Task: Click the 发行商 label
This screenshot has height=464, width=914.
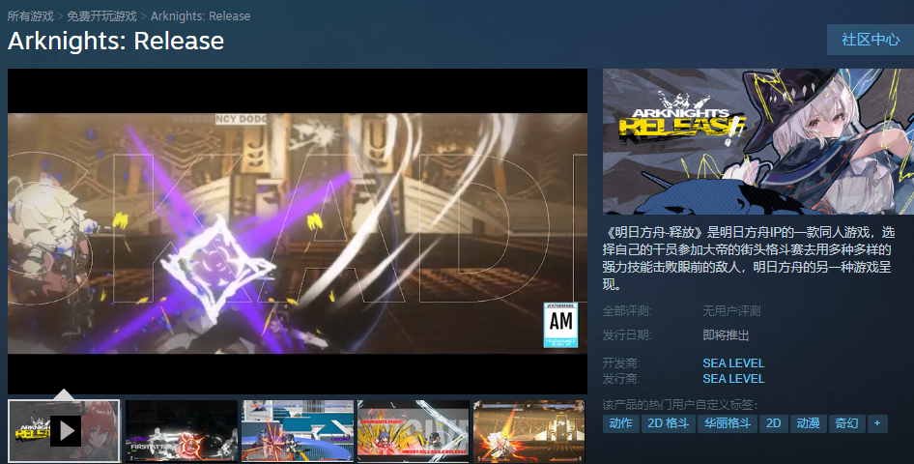Action: point(621,379)
